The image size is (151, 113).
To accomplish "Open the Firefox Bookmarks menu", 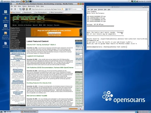I will click(x=31, y=6).
